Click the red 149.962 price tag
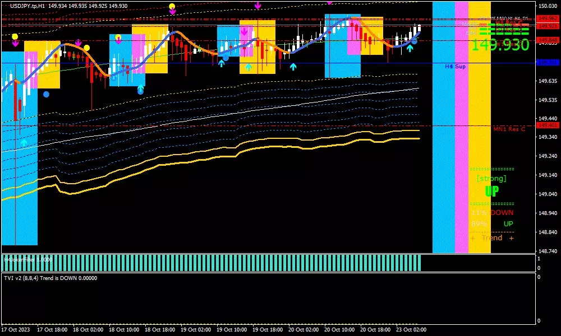The width and height of the screenshot is (561, 336). click(x=548, y=18)
